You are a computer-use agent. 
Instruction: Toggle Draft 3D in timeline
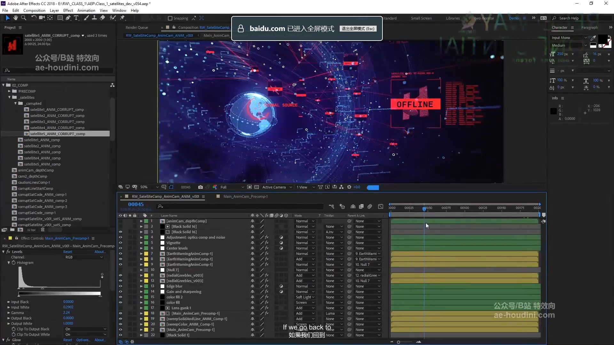point(342,207)
